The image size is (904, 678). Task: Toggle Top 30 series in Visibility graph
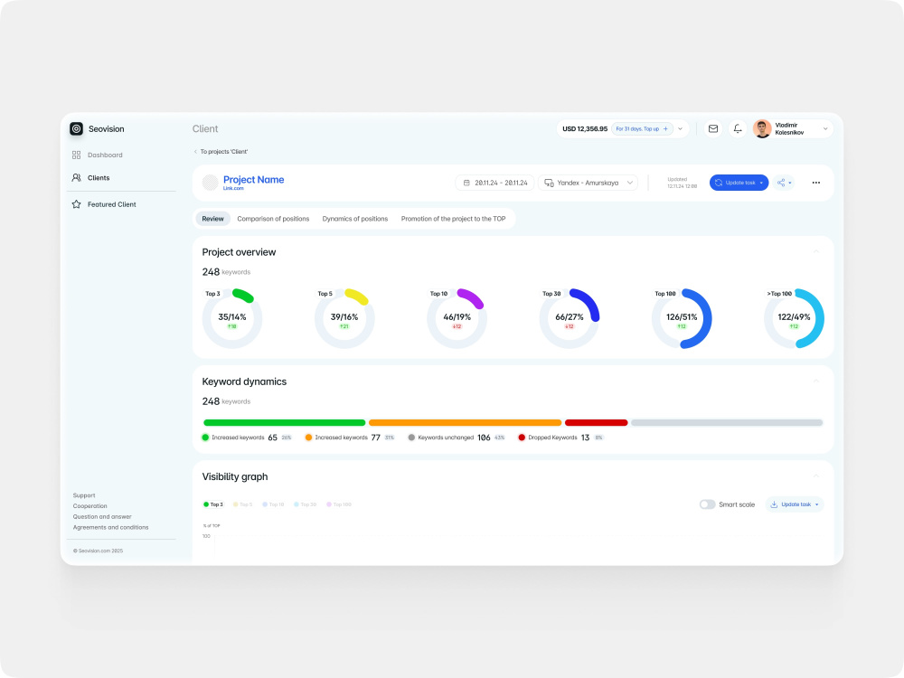[x=305, y=504]
